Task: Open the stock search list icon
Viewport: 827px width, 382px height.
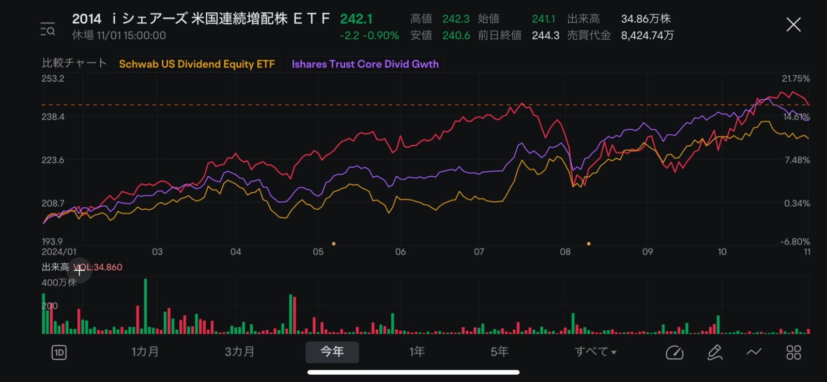Action: pos(48,29)
